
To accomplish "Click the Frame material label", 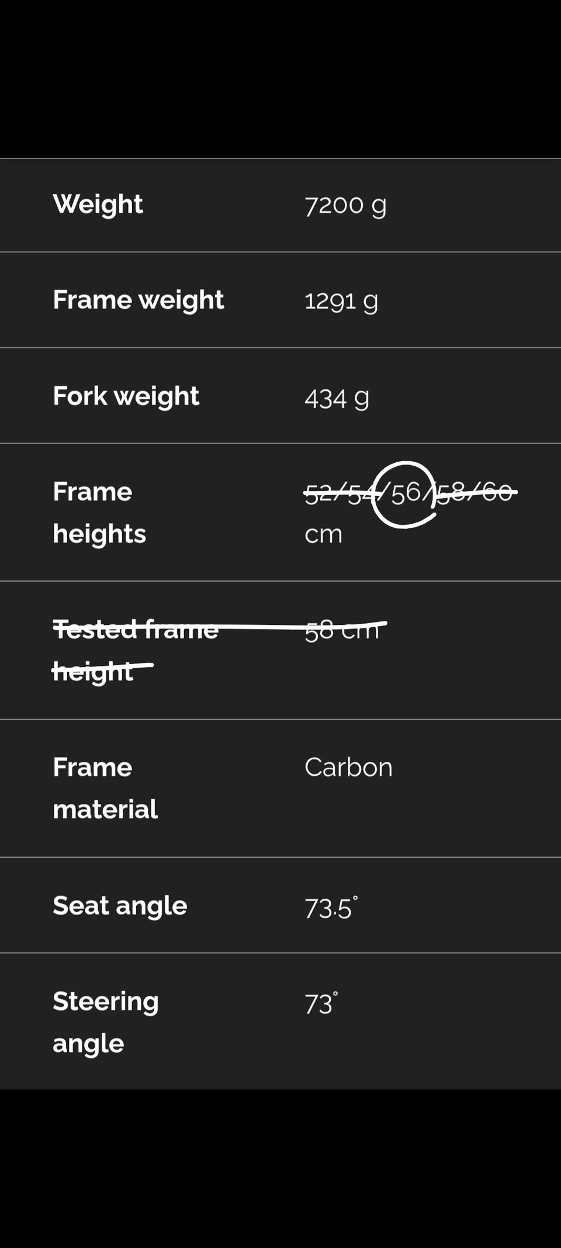I will (105, 788).
